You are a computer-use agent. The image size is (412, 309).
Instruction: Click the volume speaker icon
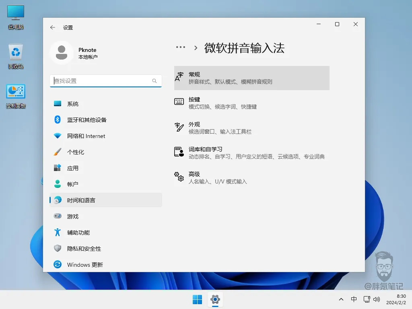[x=377, y=299]
